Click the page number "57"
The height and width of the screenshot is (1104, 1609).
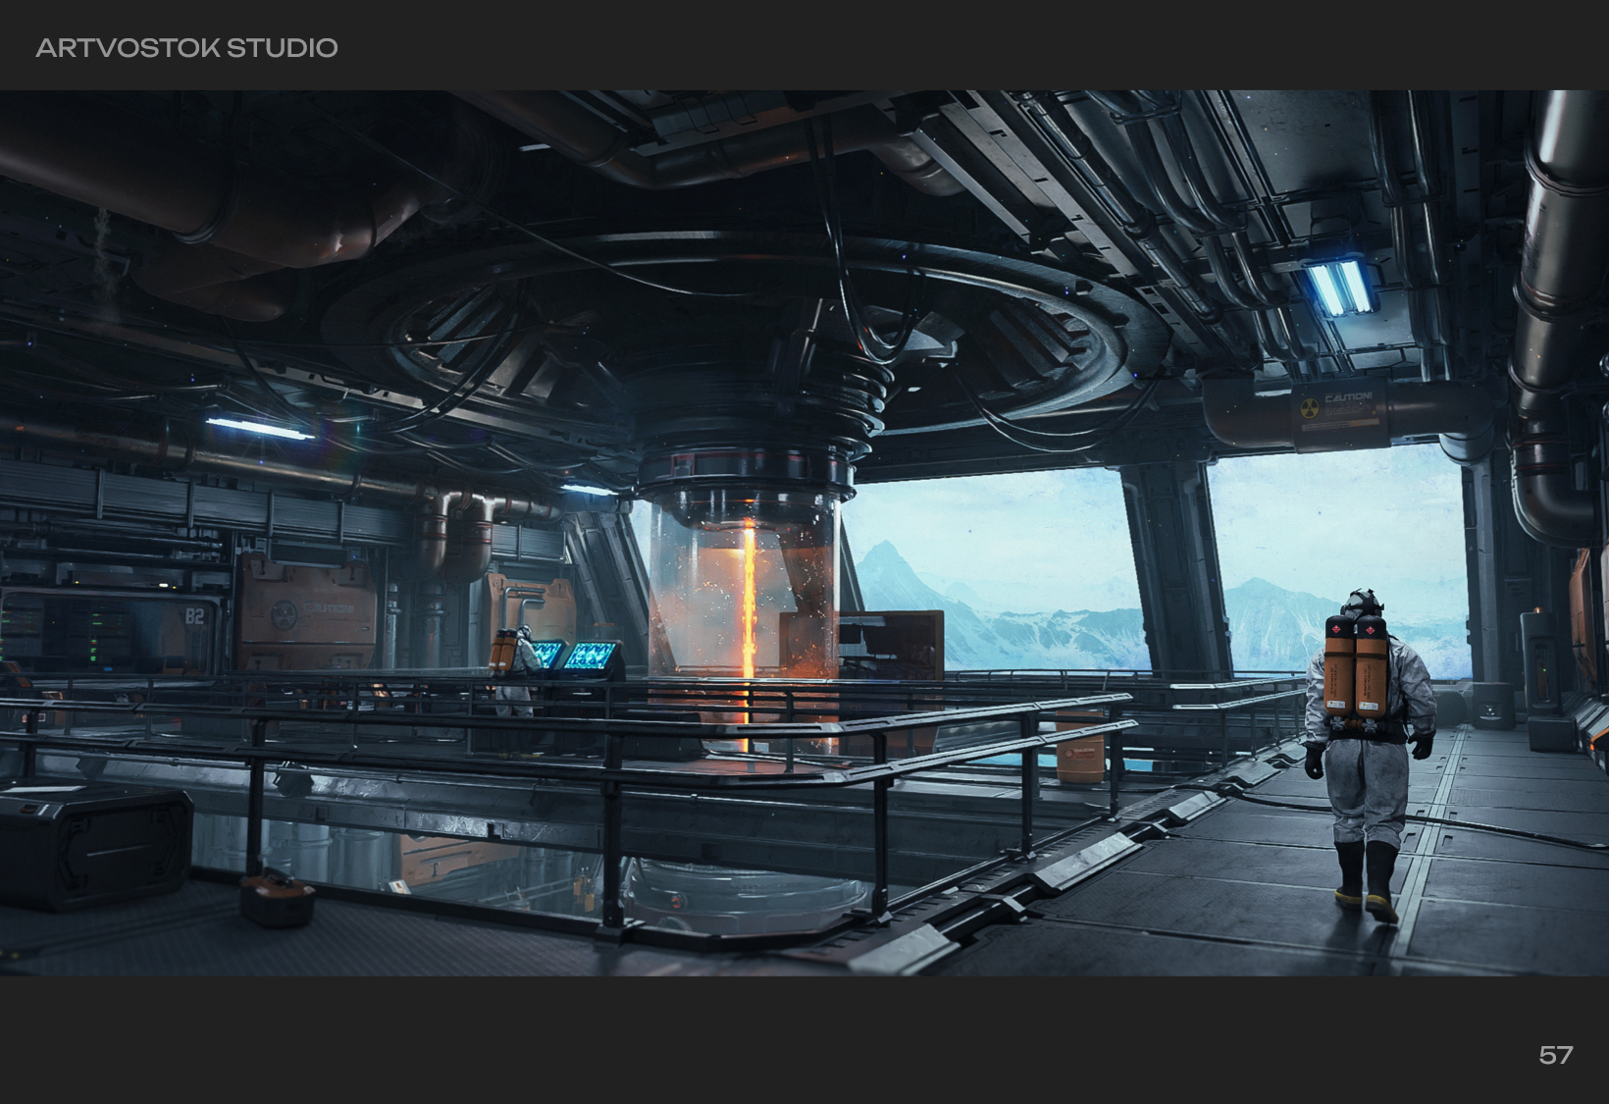pos(1556,1055)
